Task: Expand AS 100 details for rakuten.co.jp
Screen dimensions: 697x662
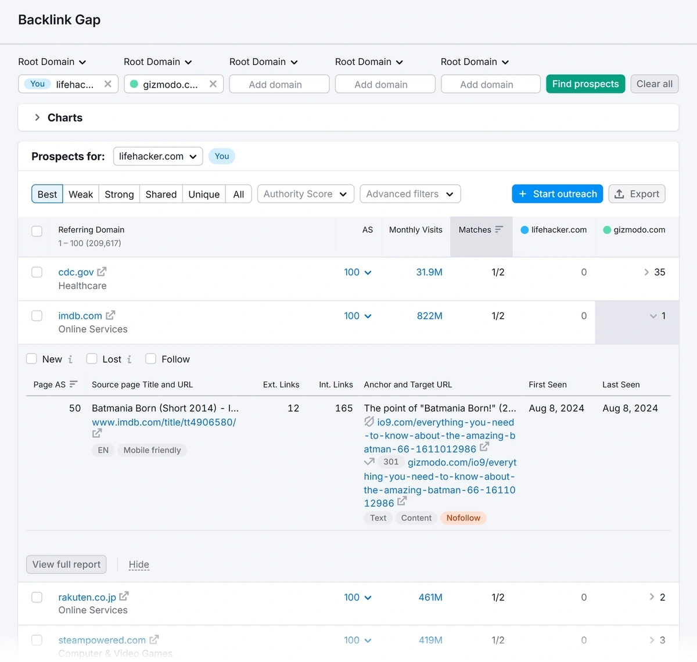Action: click(358, 597)
